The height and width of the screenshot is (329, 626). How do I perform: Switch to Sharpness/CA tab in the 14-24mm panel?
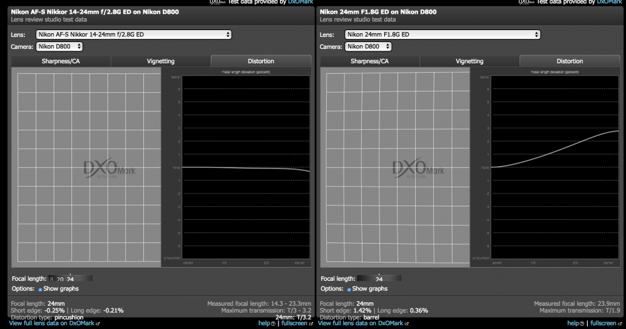(61, 61)
